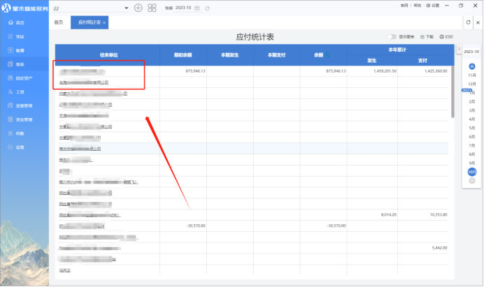The height and width of the screenshot is (287, 484).
Task: Select 4月 in the month timeline
Action: (x=472, y=119)
